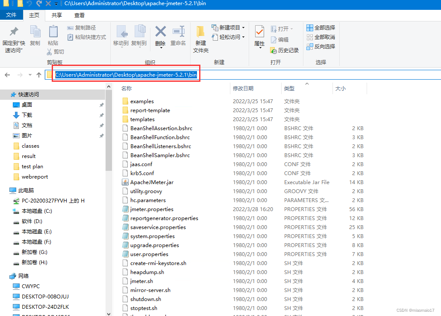
Task: Click the Cut scissors icon
Action: 50,51
